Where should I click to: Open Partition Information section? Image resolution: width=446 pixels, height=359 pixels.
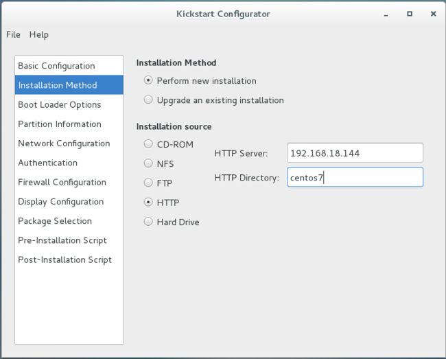click(69, 124)
